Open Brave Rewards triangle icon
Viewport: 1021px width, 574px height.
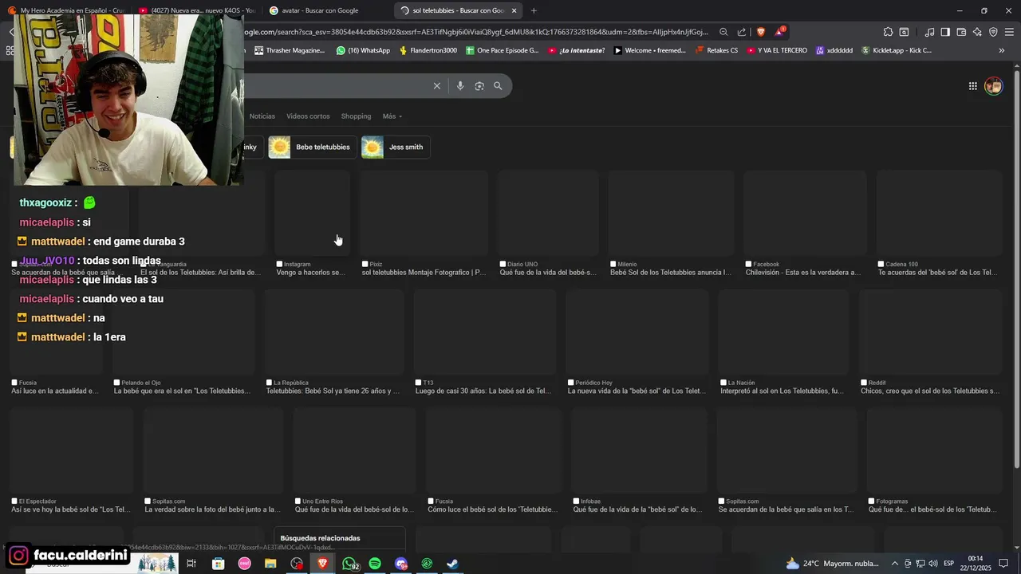coord(779,32)
